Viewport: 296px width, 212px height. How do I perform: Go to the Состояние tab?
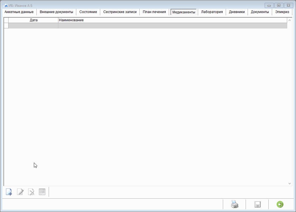tap(88, 12)
